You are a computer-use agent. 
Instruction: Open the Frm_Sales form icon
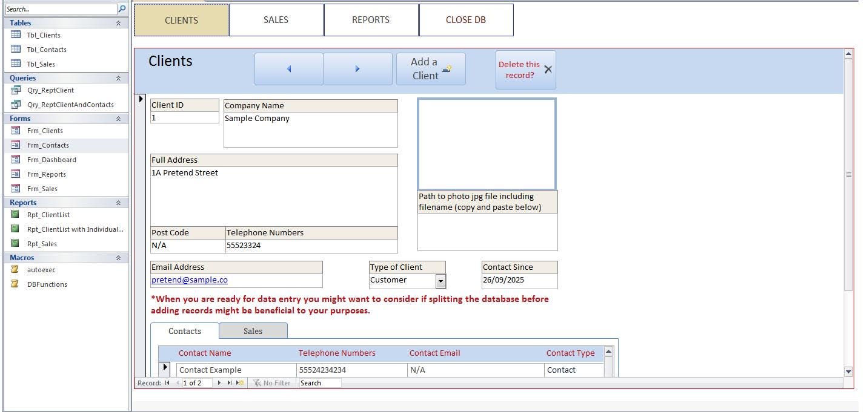pos(16,188)
